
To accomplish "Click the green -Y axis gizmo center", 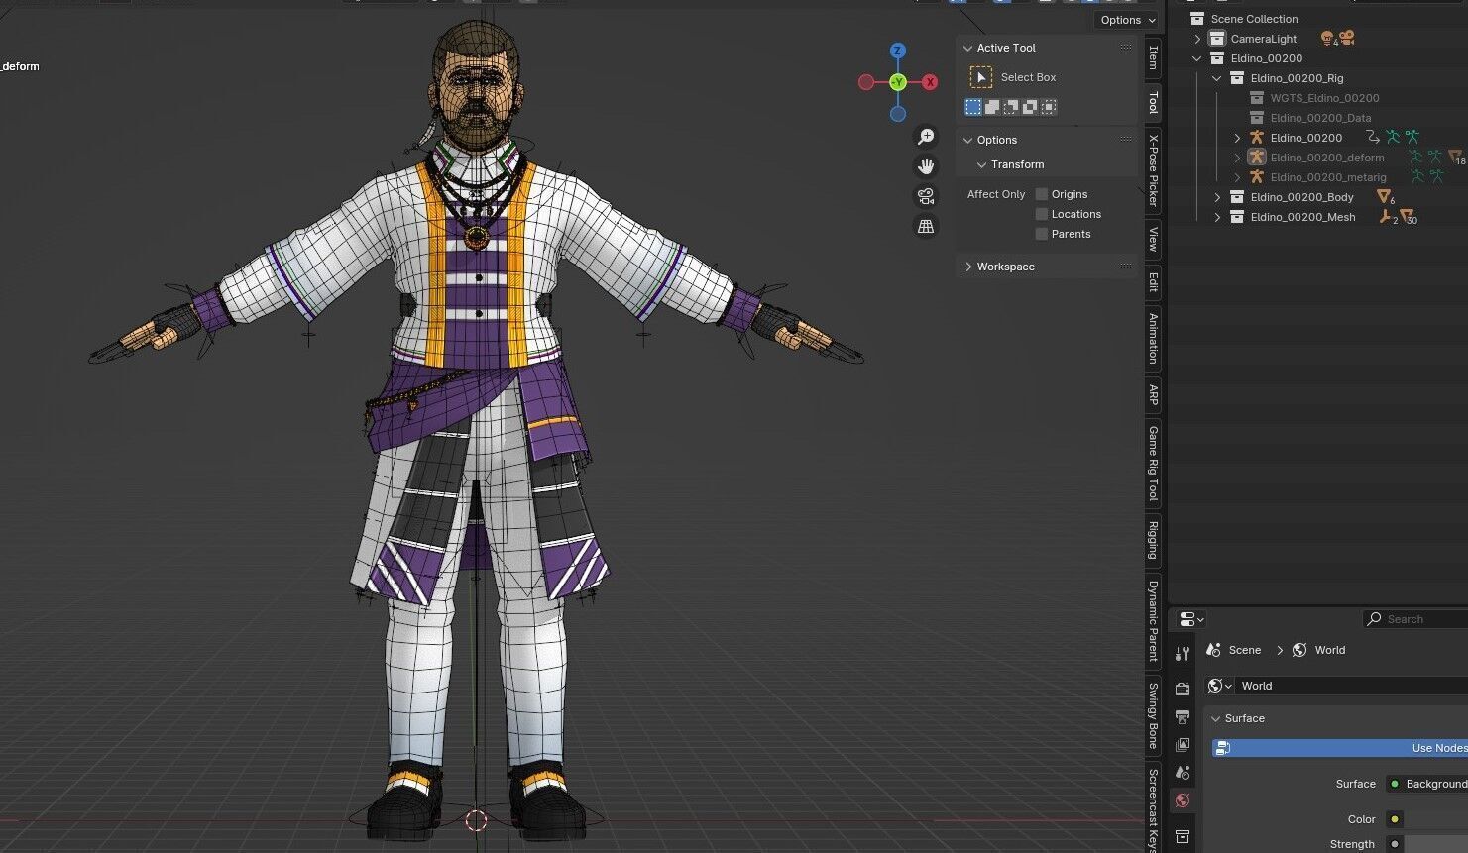I will pyautogui.click(x=897, y=82).
